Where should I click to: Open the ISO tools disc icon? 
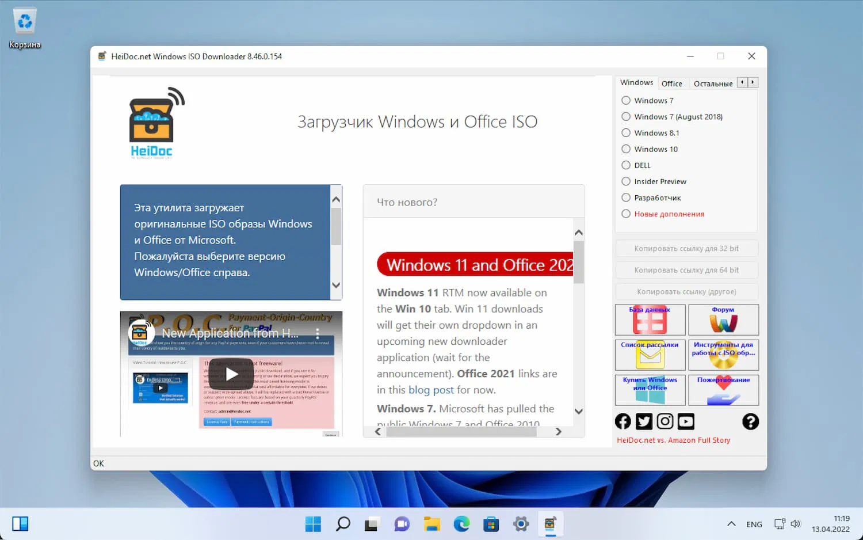point(723,355)
